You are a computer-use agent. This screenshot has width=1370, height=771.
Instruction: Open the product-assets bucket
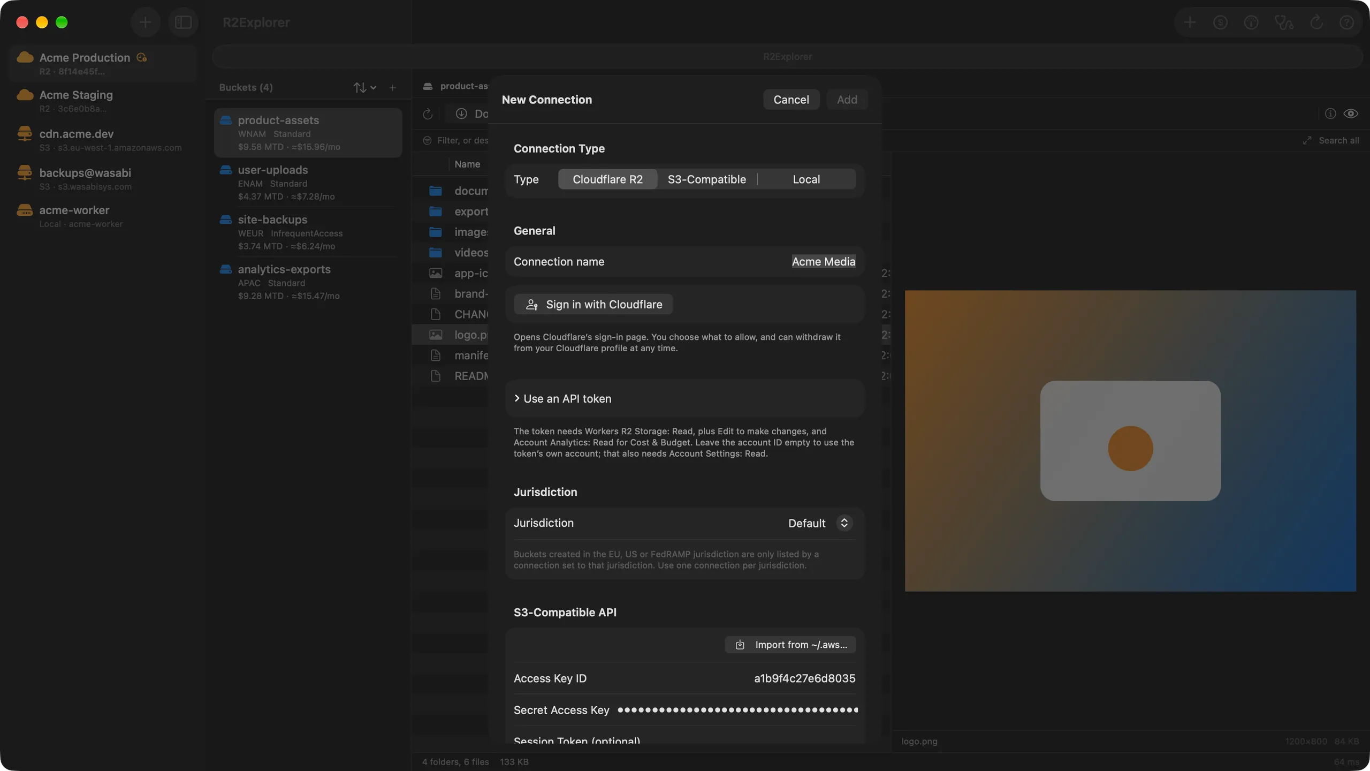(x=308, y=133)
